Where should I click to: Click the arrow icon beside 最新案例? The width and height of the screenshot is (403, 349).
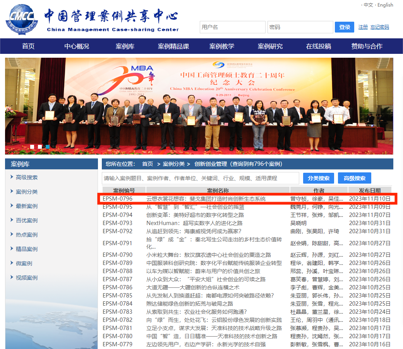pyautogui.click(x=12, y=206)
